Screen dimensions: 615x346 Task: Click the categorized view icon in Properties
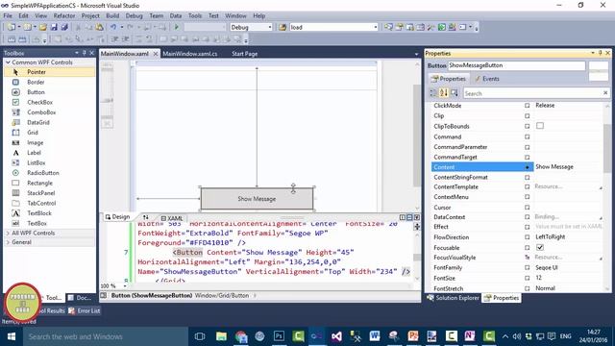[x=433, y=93]
